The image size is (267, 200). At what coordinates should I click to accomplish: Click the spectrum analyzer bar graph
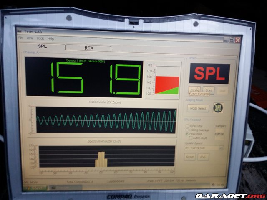coord(106,157)
